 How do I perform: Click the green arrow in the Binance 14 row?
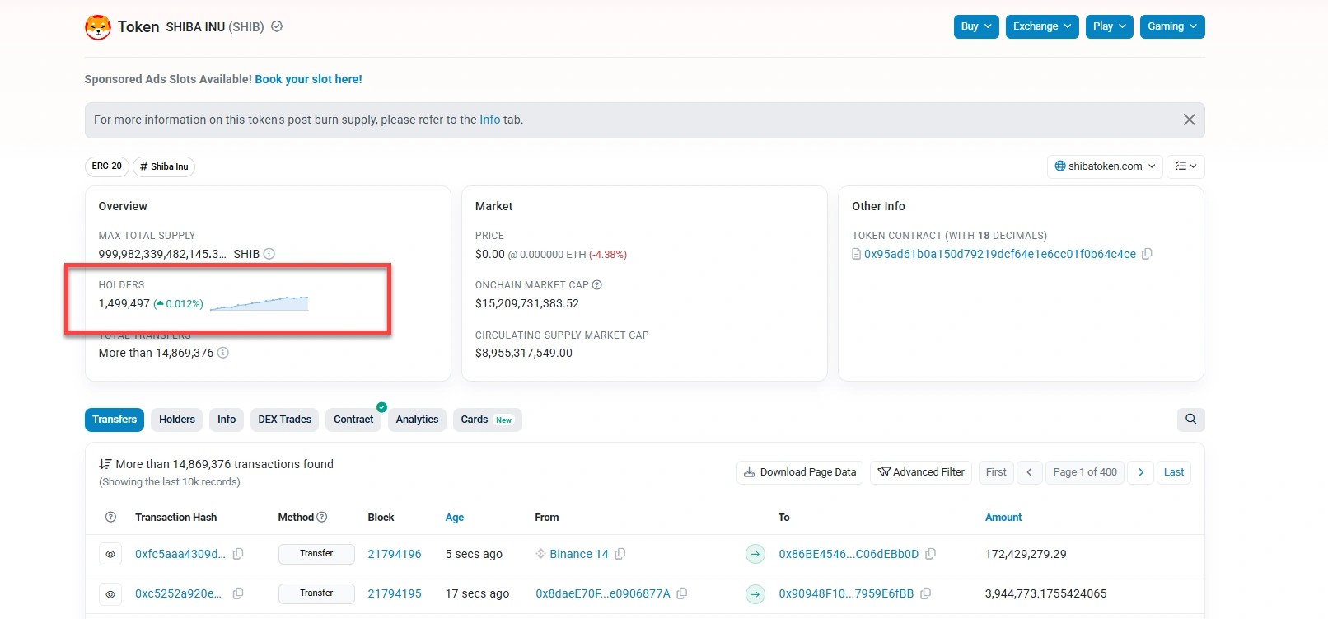pyautogui.click(x=755, y=554)
